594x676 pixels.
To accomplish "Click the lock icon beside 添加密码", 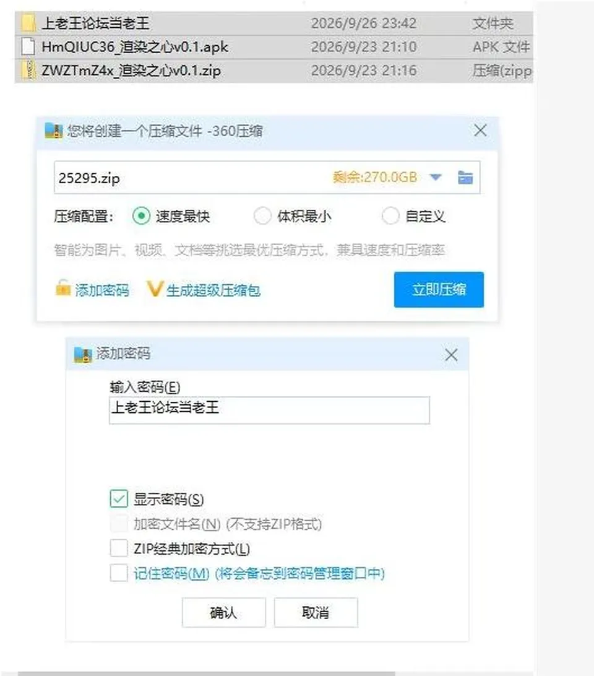I will pyautogui.click(x=63, y=288).
